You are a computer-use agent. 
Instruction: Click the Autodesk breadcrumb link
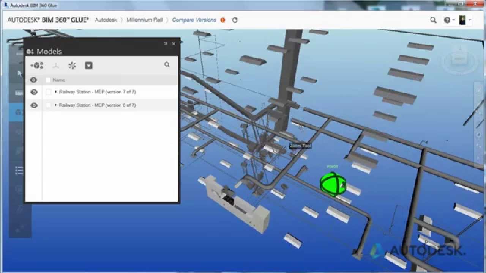(106, 20)
